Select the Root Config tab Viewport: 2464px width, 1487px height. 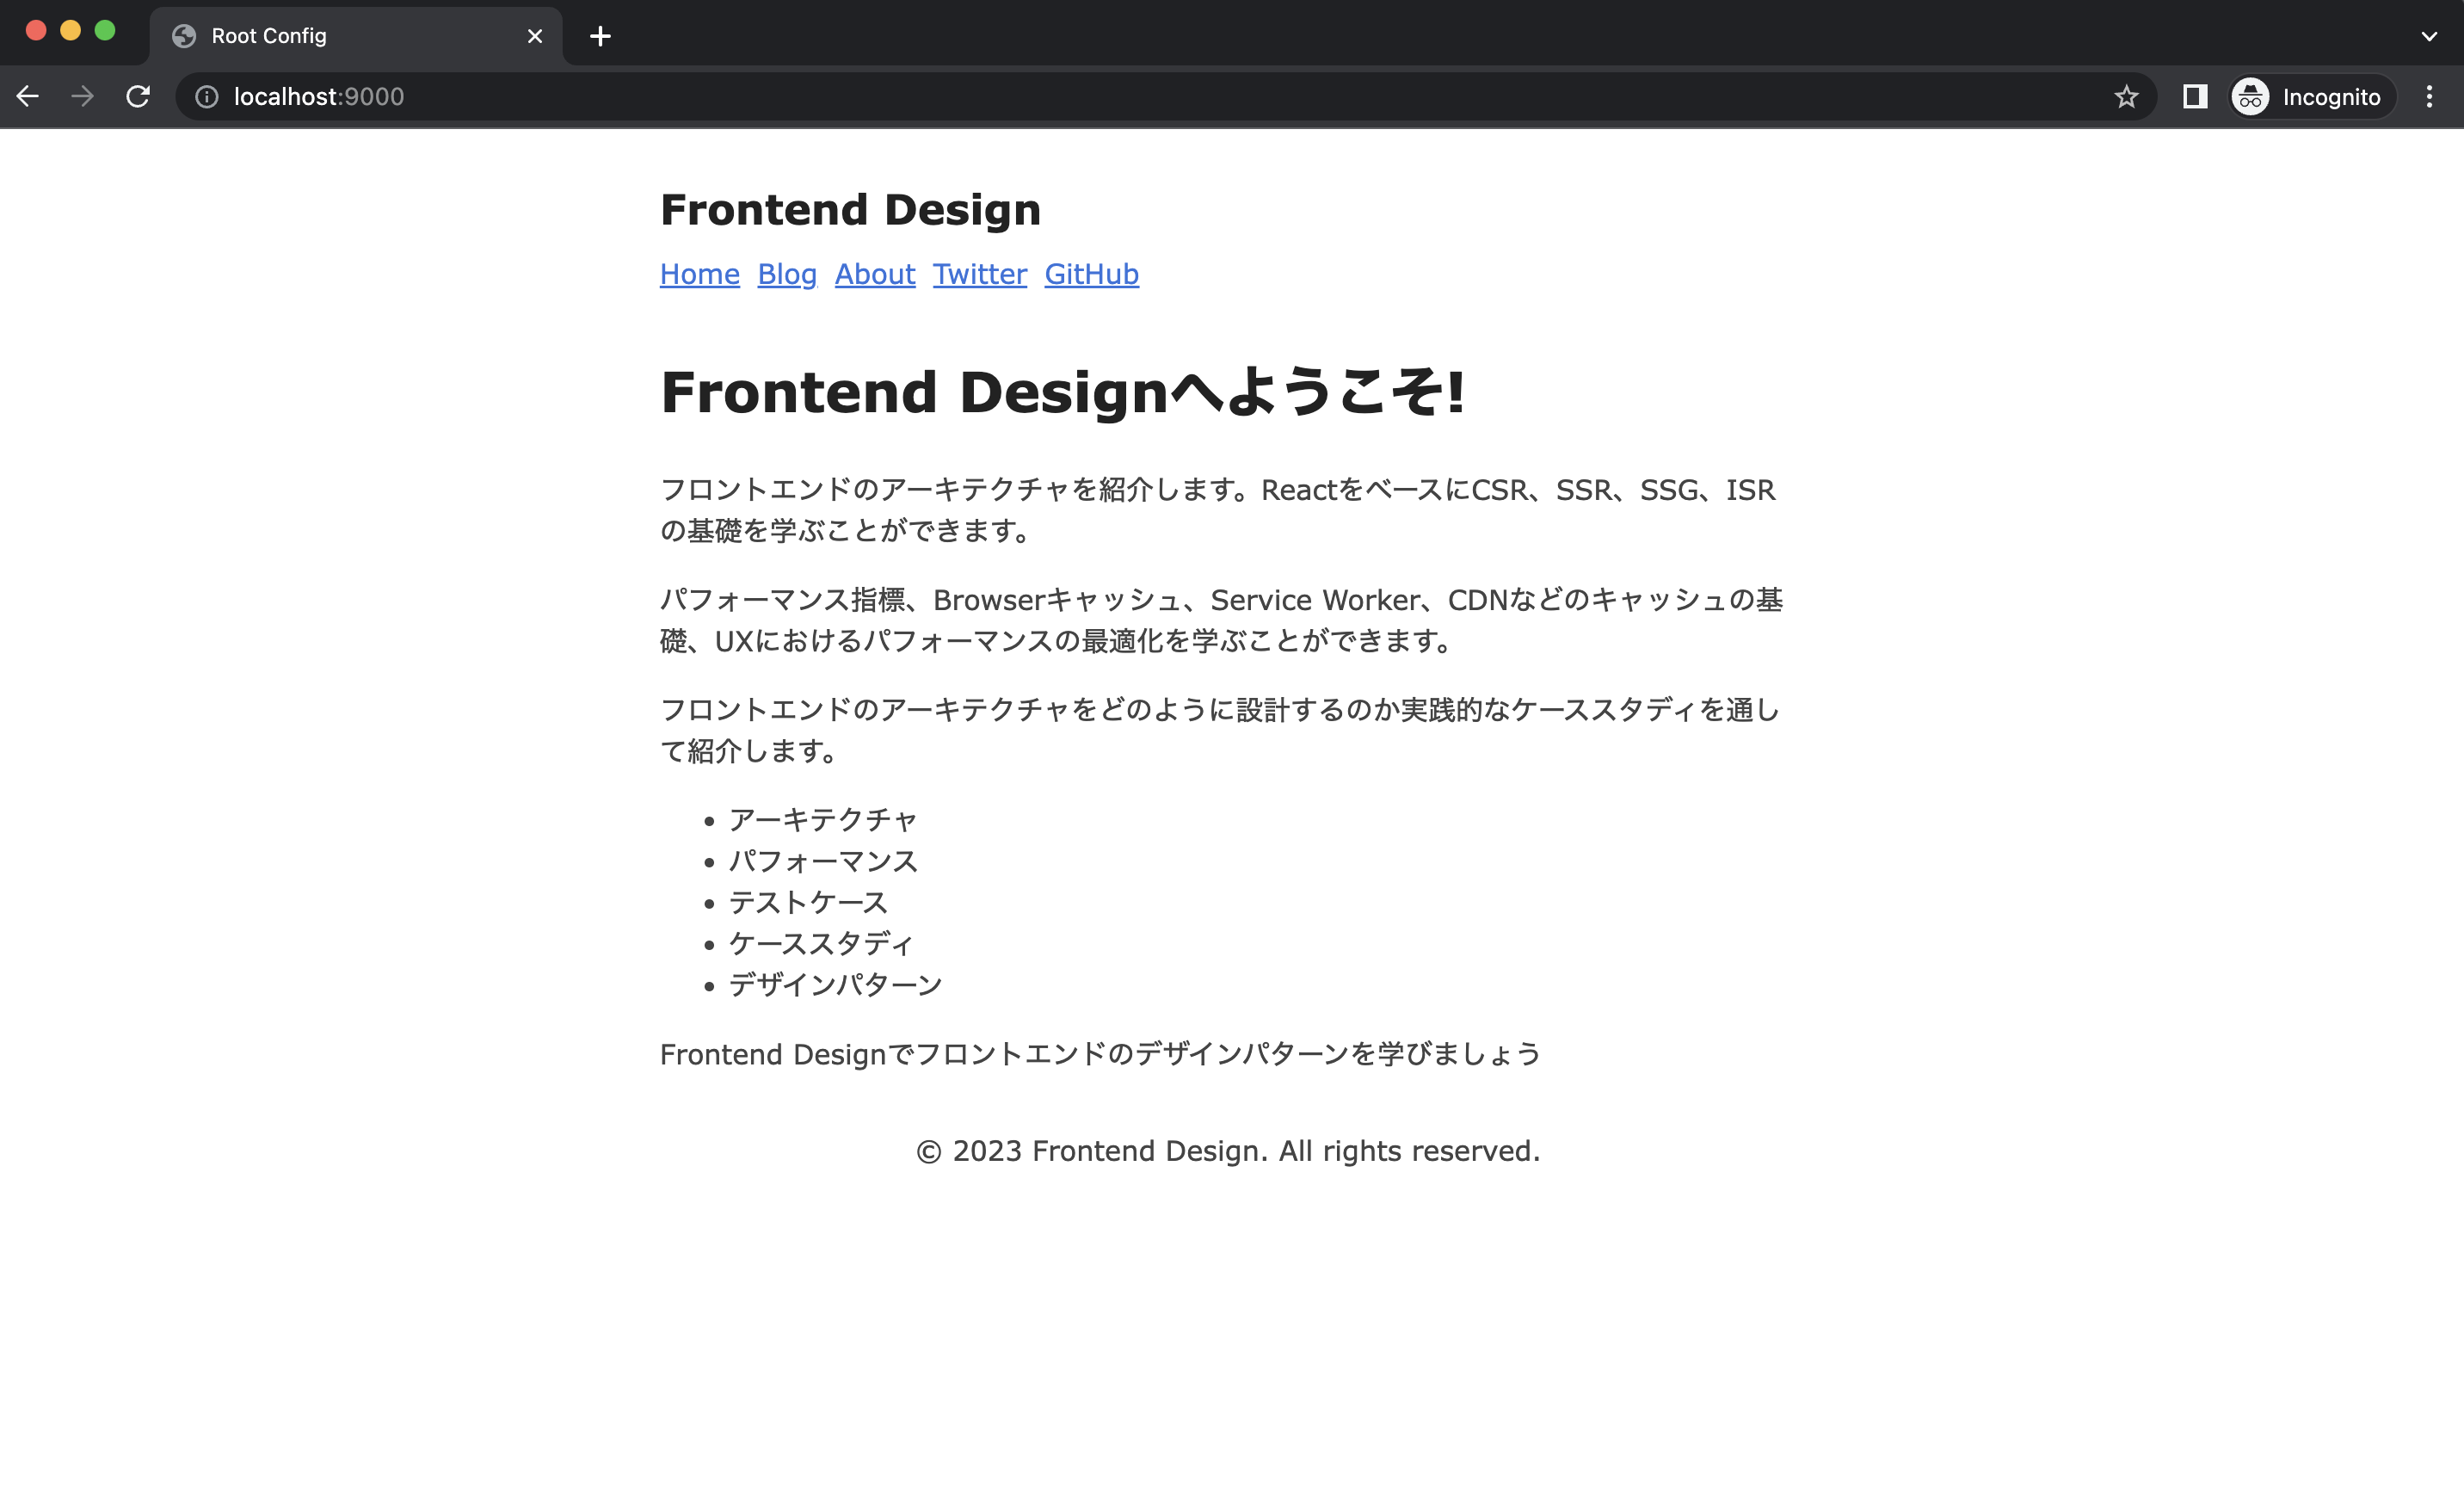[356, 36]
